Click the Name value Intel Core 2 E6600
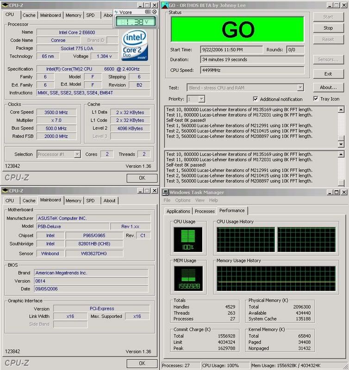349x370 pixels. tap(77, 32)
